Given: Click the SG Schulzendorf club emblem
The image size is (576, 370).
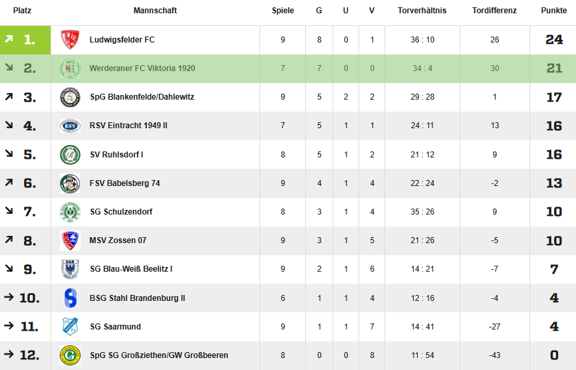Looking at the screenshot, I should [x=70, y=212].
